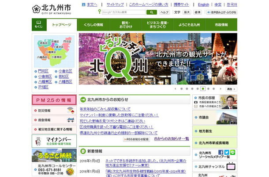Click the next slide arrow under the banner
The width and height of the screenshot is (269, 177).
coord(220,89)
